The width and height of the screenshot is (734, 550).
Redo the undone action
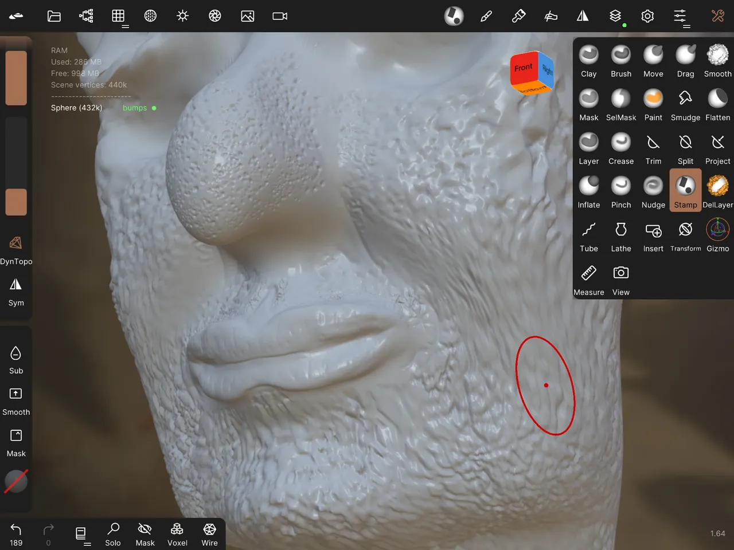pyautogui.click(x=48, y=535)
